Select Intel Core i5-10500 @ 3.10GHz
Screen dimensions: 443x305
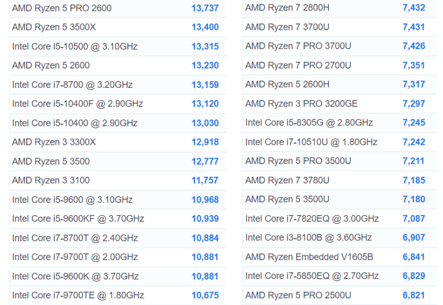click(75, 46)
